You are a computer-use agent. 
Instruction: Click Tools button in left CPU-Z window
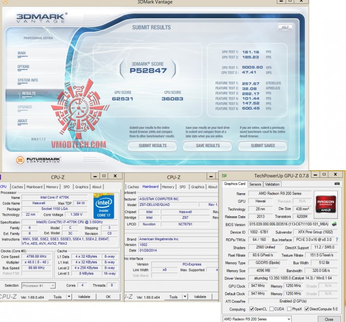click(57, 297)
